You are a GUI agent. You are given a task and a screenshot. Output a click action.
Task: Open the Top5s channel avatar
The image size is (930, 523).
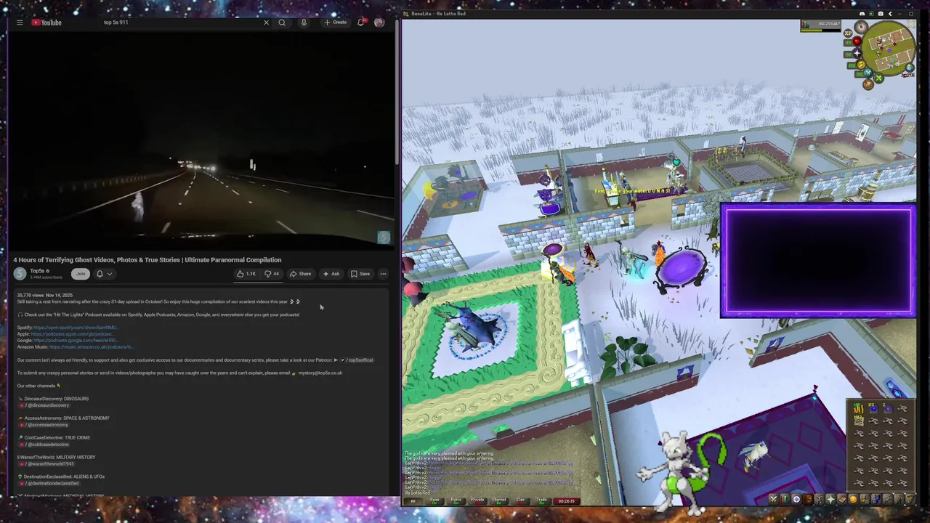click(x=20, y=274)
